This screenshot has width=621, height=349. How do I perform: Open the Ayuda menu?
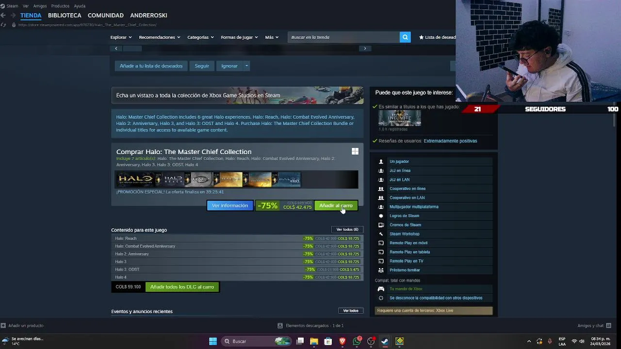80,6
